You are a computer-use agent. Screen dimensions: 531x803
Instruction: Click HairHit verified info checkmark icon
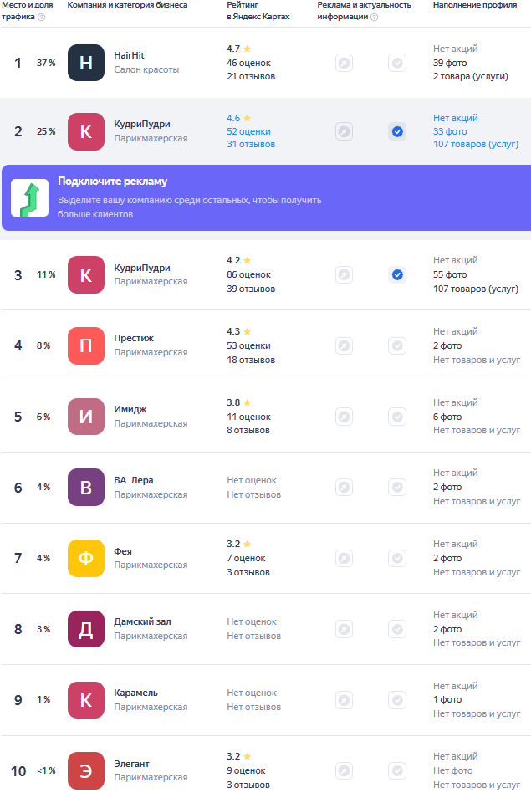coord(397,63)
